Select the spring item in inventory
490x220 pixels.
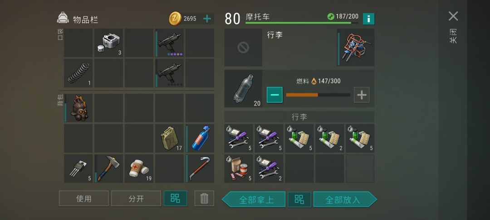click(78, 73)
